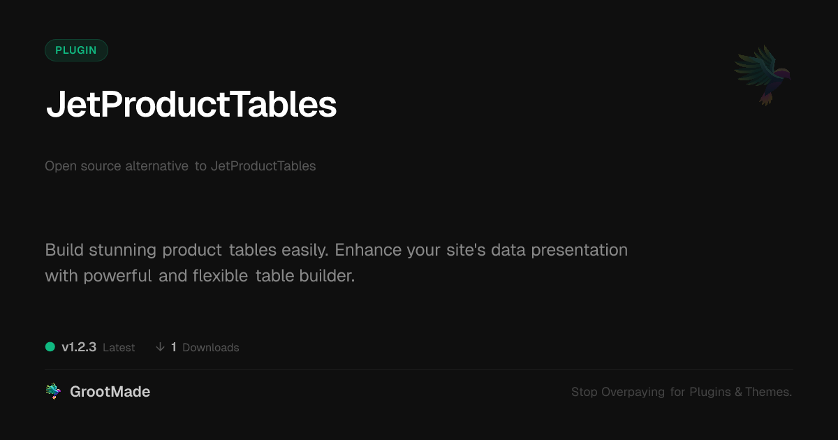Click the large JetProductTables heading
This screenshot has width=838, height=440.
tap(191, 105)
